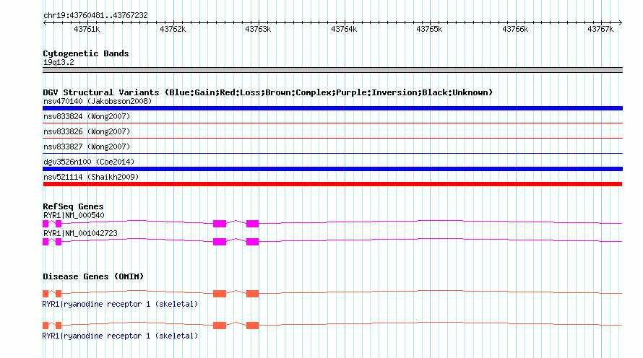Viewport: 643px width, 358px height.
Task: Click the gray 19q13.2 cytogenetic band bar
Action: coord(332,70)
